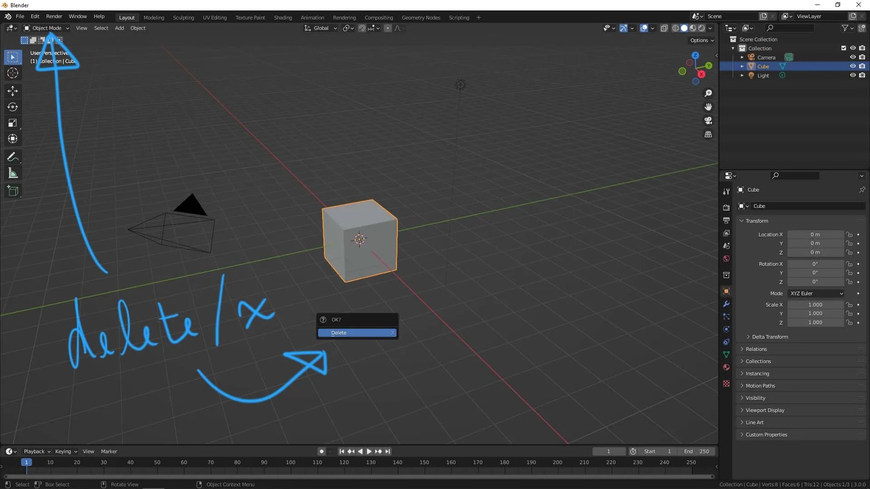Jump to the last frame of the timeline

click(388, 451)
